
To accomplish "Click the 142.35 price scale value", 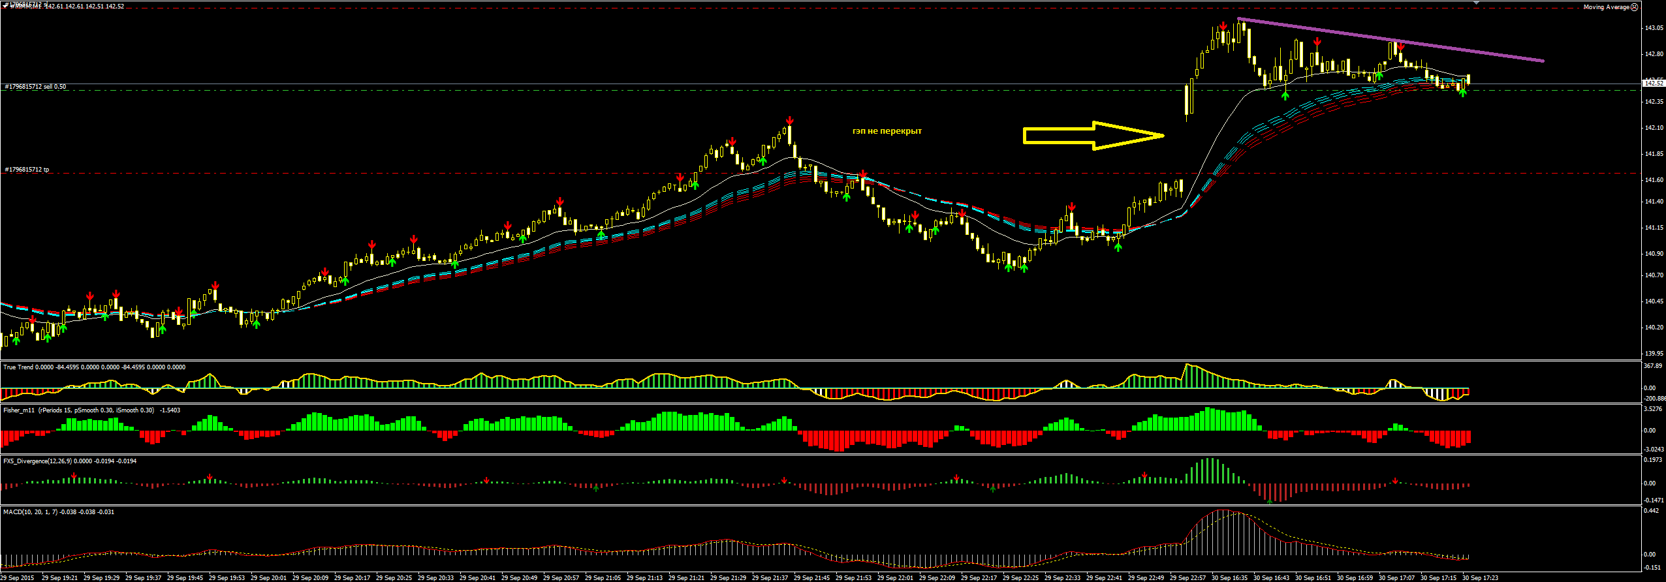I will point(1654,102).
